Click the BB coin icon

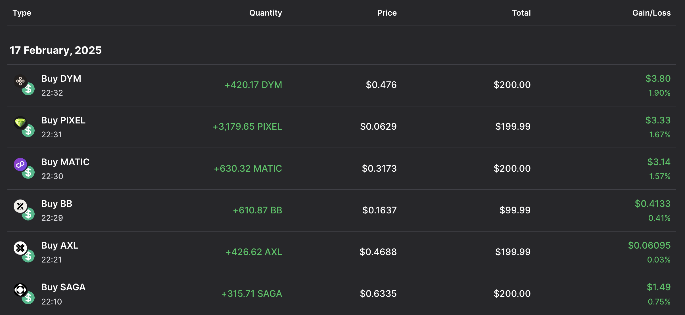click(20, 206)
